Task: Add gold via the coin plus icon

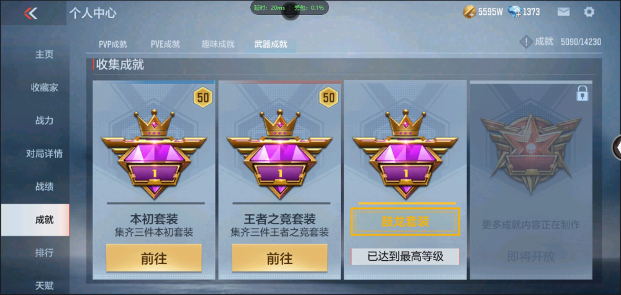Action: (x=469, y=12)
